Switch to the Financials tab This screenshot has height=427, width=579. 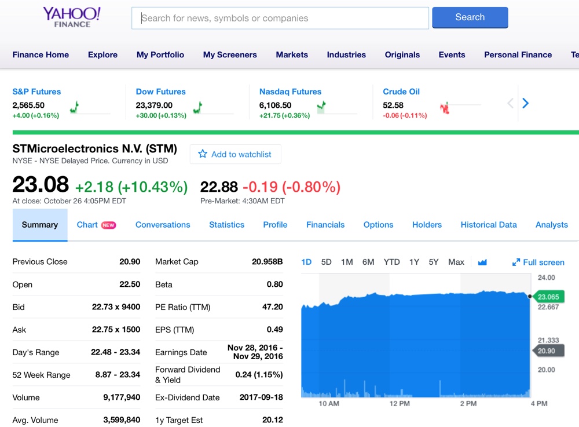click(x=325, y=225)
